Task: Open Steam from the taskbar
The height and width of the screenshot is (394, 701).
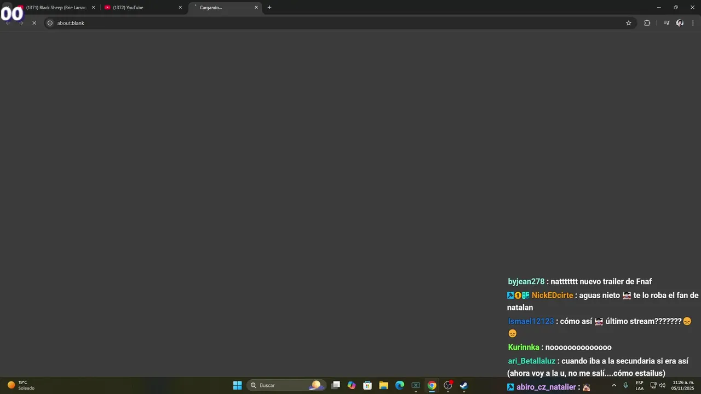Action: 464,385
